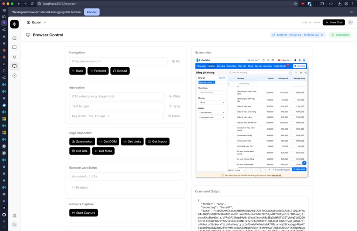Click the browser address bar localhost:5173/browser

(59, 4)
